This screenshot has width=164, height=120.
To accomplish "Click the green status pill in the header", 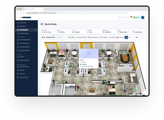I will [x=137, y=17].
